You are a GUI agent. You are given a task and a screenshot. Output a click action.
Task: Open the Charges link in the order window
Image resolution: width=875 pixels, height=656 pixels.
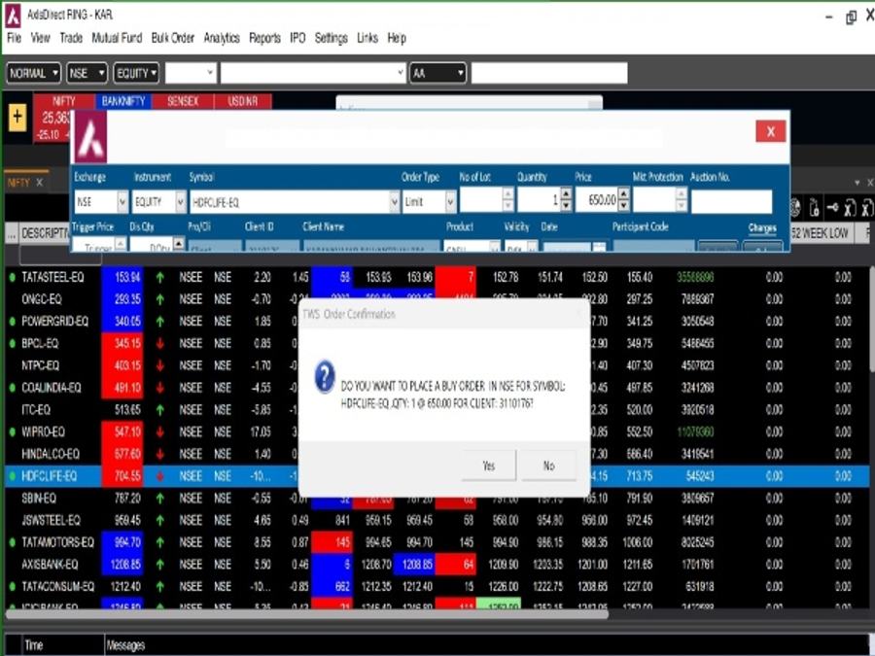(x=762, y=227)
